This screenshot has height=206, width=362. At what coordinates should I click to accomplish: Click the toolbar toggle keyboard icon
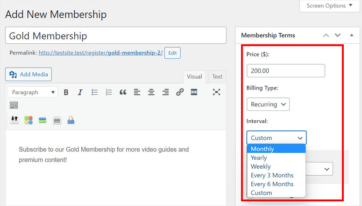(x=14, y=106)
